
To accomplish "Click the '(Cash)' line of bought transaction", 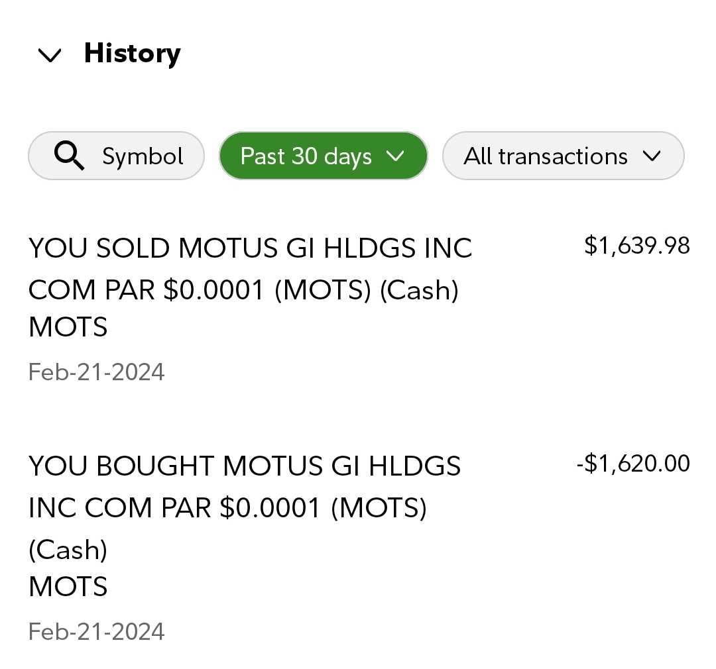I will [68, 549].
